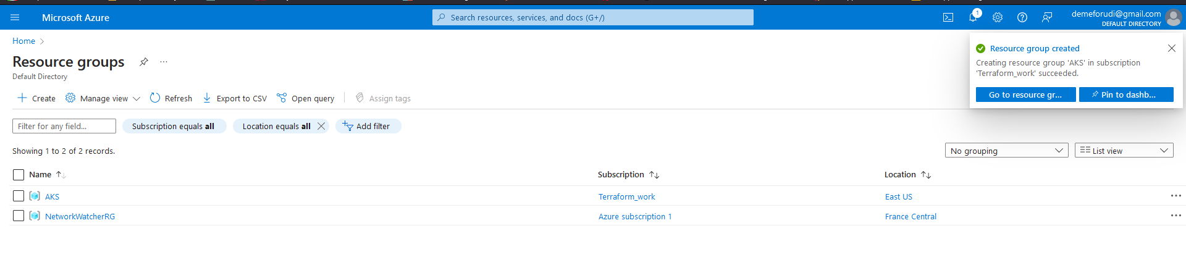This screenshot has width=1186, height=278.
Task: Click the Go to resource group button
Action: [x=1025, y=95]
